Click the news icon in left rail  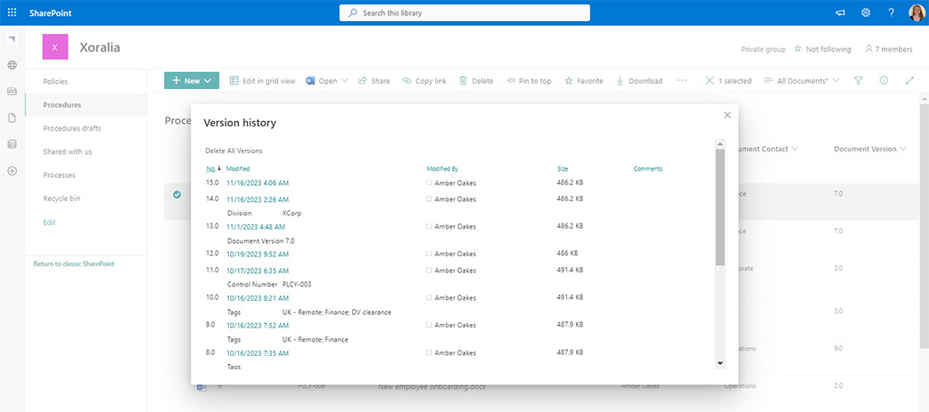click(12, 92)
